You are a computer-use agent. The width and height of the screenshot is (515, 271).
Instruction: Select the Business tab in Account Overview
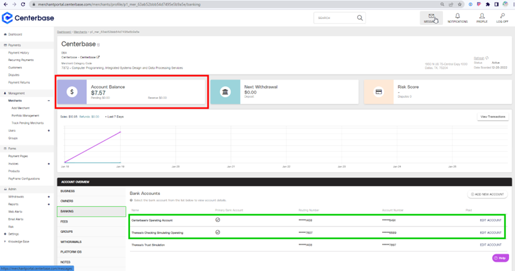[x=91, y=191]
